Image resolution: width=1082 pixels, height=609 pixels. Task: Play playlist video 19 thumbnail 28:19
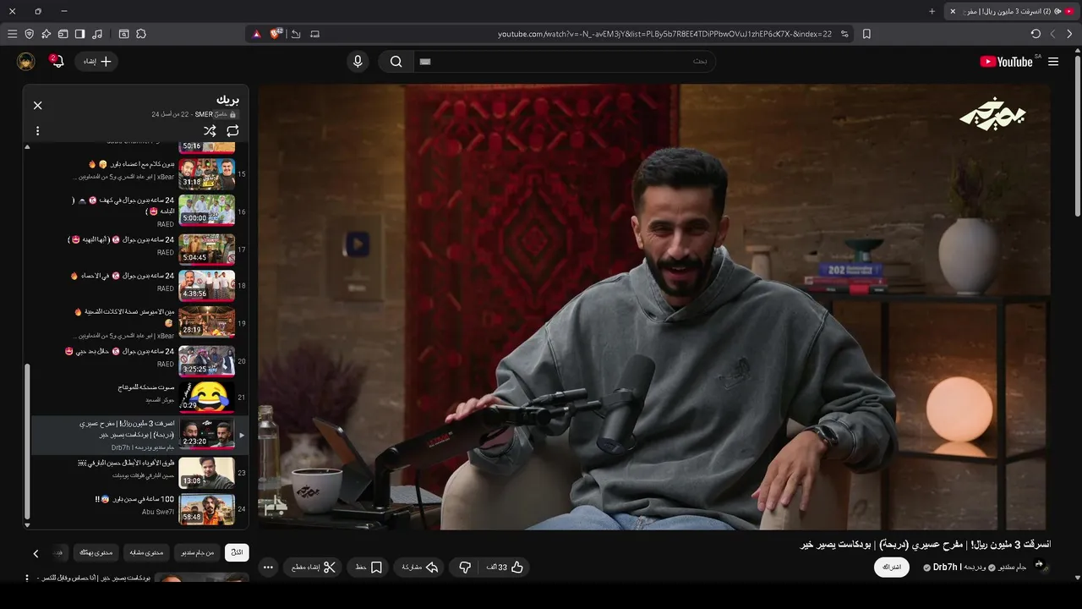(207, 321)
